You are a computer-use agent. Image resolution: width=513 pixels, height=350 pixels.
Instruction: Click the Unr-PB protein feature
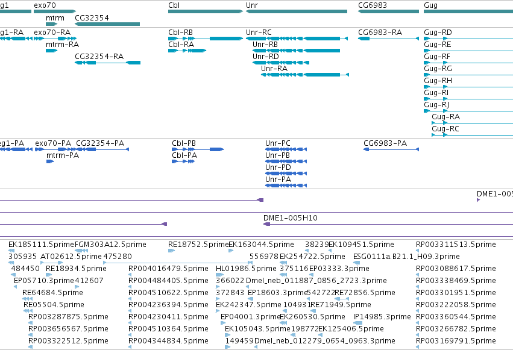pyautogui.click(x=286, y=161)
